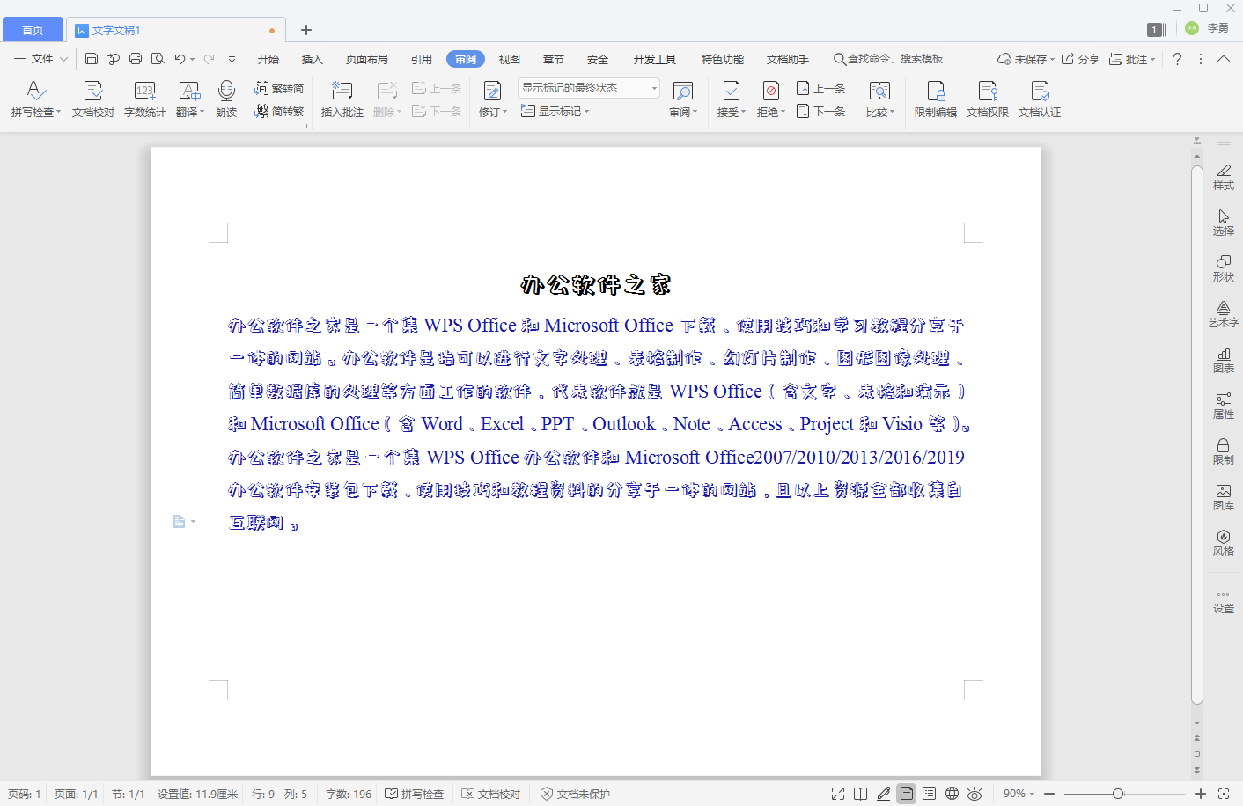Click the Undo icon
The image size is (1243, 806).
tap(180, 59)
